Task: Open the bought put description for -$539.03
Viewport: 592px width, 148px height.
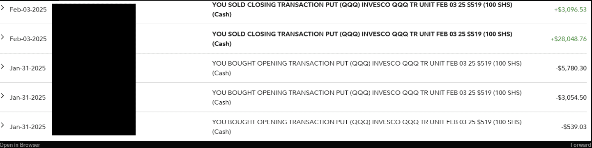Action: (x=367, y=127)
